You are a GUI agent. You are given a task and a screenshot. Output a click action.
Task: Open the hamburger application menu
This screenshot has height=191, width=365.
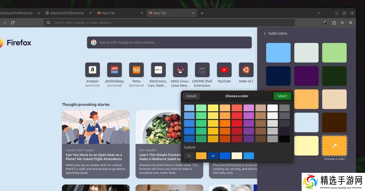(x=351, y=23)
